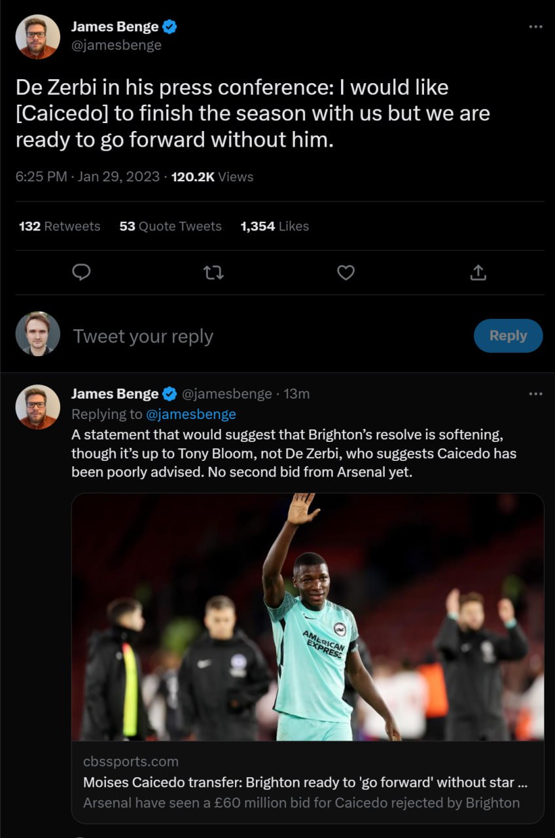Viewport: 555px width, 838px height.
Task: Open James Benge's avatar on main tweet
Action: pos(38,37)
